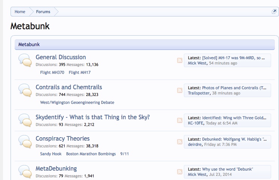Open latest thread 'Why use the word Debunk'
Image resolution: width=279 pixels, height=180 pixels.
(227, 169)
